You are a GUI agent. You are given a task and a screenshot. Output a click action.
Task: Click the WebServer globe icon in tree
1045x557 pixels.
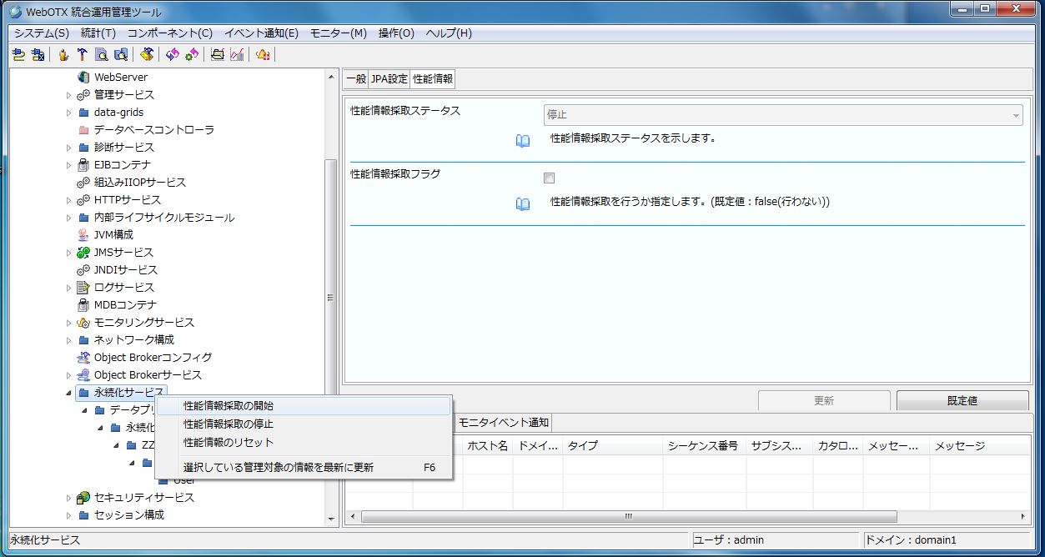point(83,78)
